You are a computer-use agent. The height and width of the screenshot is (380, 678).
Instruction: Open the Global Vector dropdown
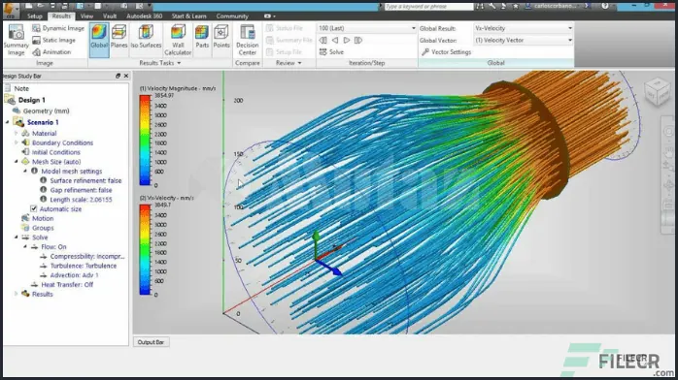click(x=524, y=40)
